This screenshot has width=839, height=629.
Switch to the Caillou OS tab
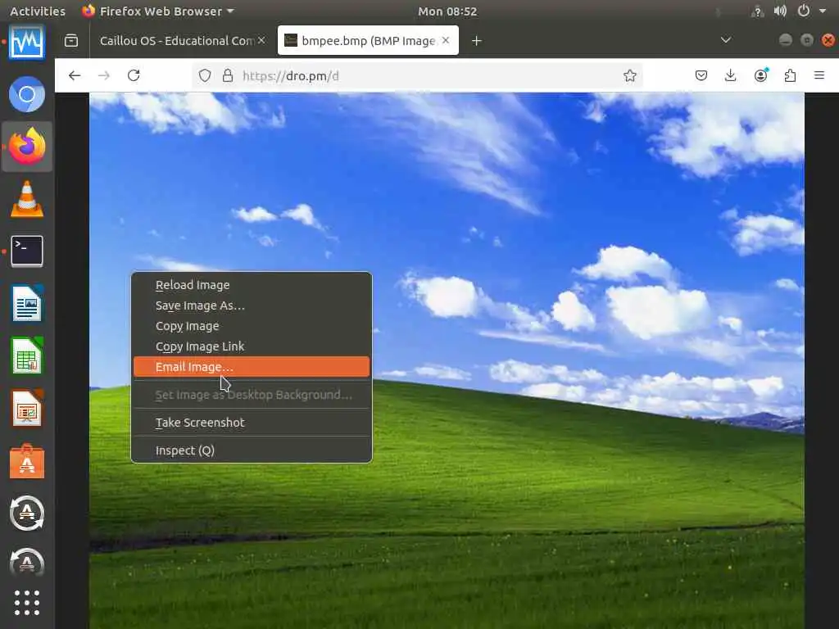point(177,41)
